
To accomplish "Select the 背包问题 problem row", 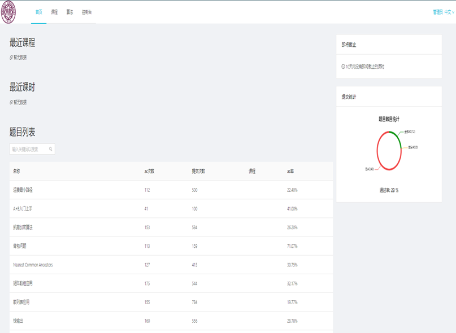I will (20, 246).
